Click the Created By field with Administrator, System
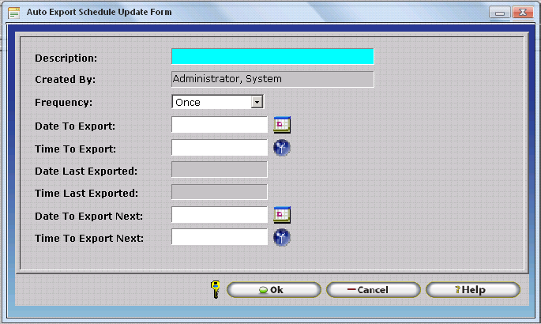This screenshot has height=324, width=541. (272, 79)
